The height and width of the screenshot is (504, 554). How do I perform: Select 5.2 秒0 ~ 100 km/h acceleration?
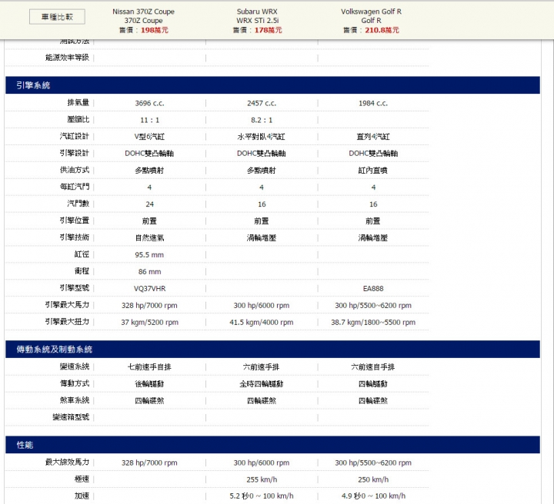262,496
